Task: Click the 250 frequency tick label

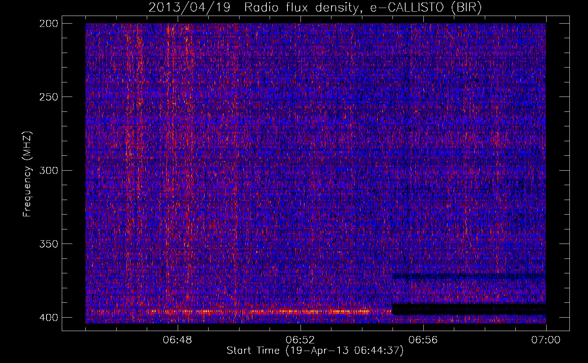Action: pos(48,97)
